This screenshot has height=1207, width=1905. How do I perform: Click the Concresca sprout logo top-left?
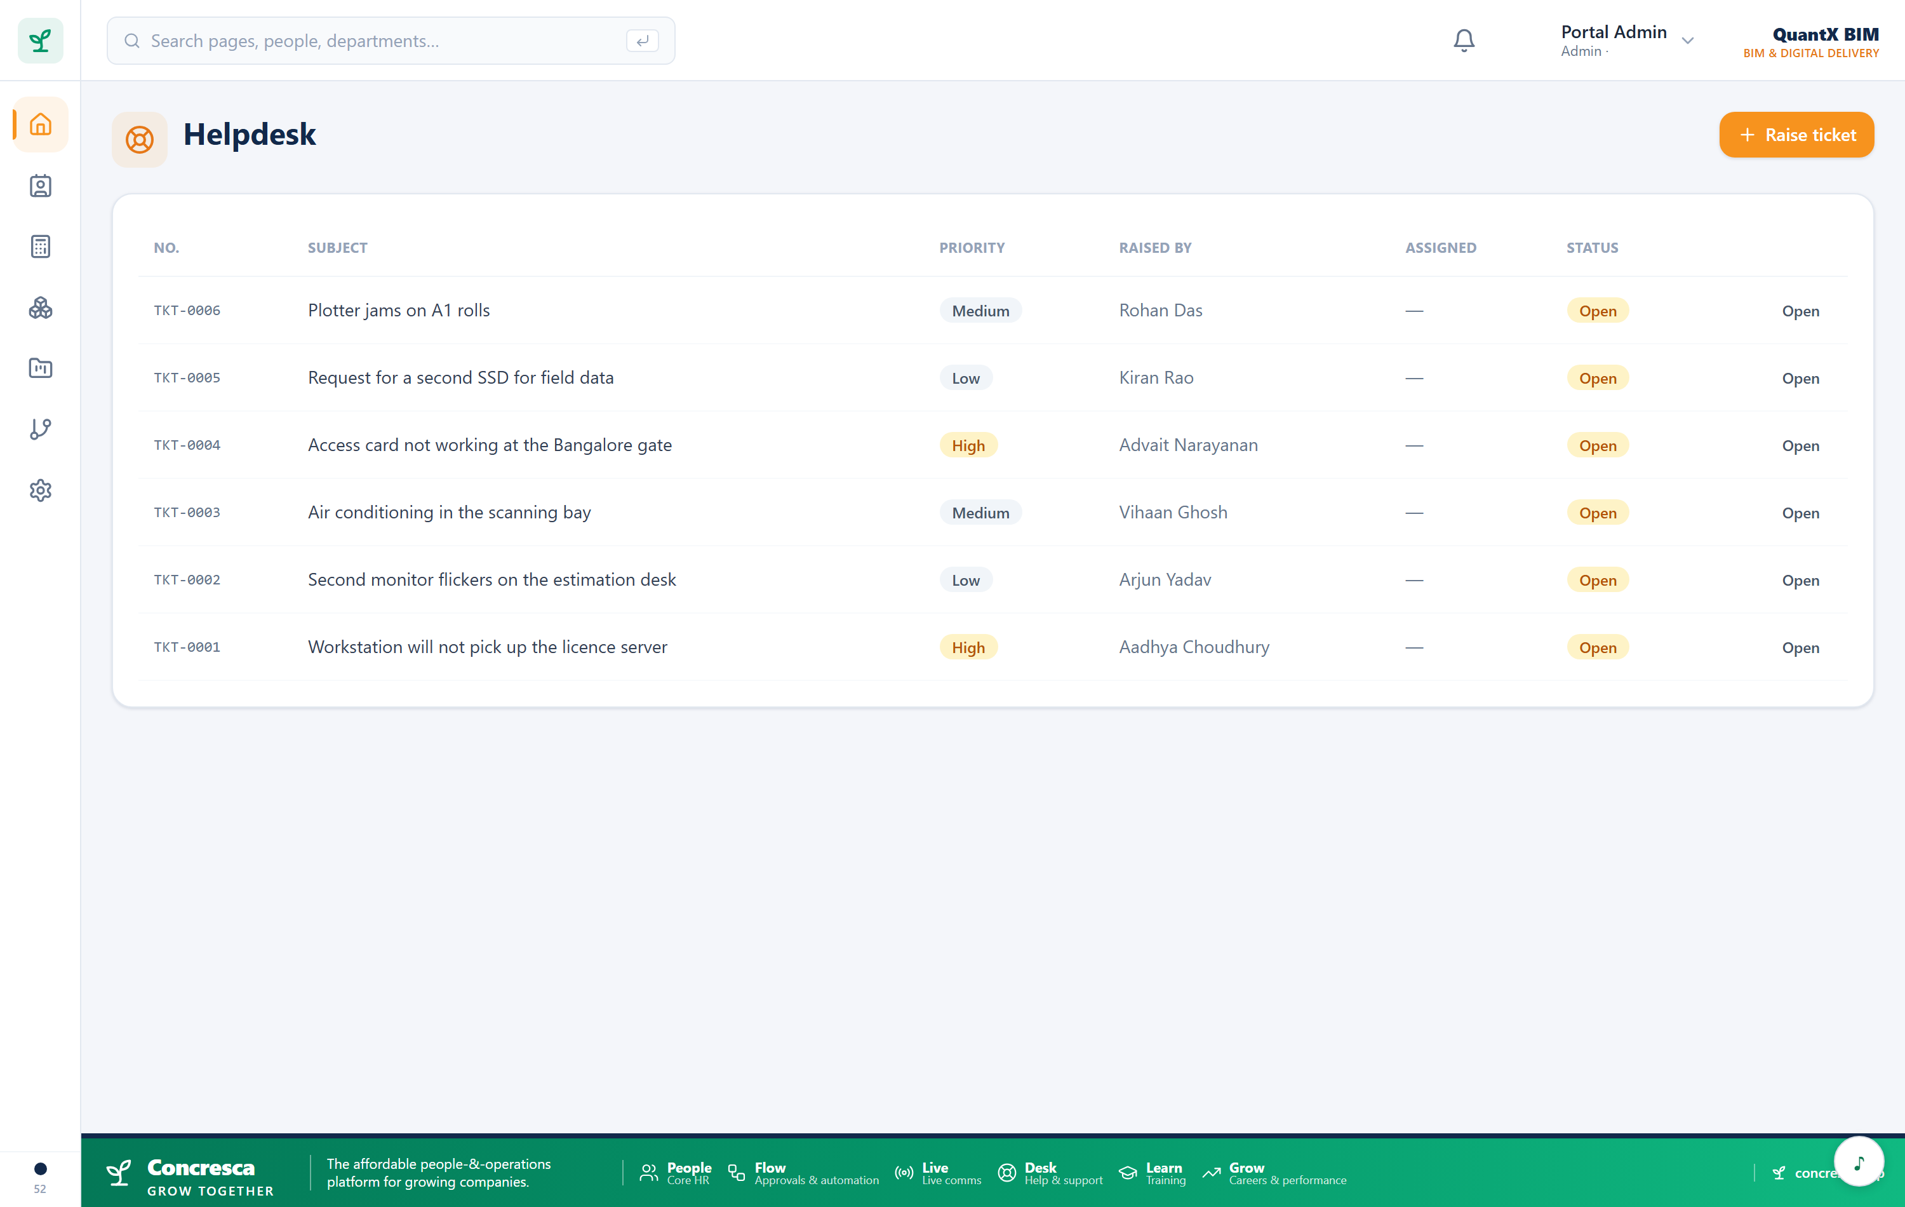[41, 41]
